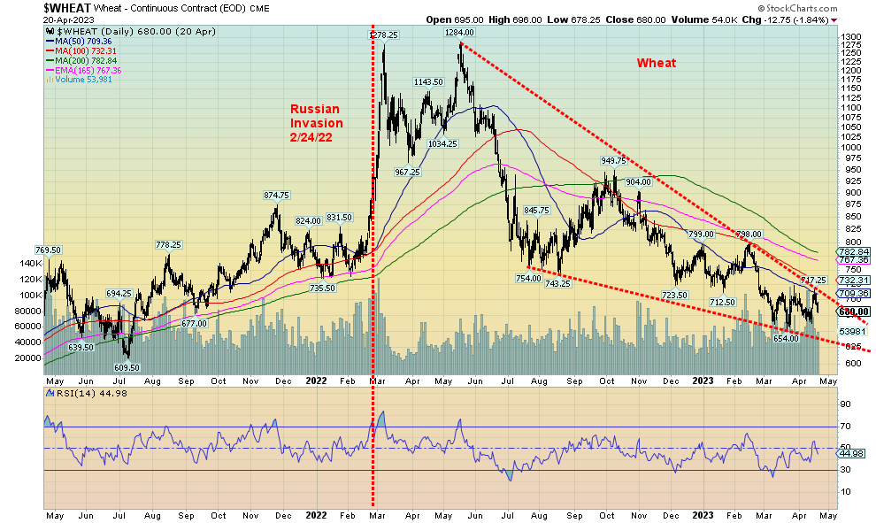The height and width of the screenshot is (523, 876).
Task: Select the 609.50 low price label
Action: click(x=127, y=366)
